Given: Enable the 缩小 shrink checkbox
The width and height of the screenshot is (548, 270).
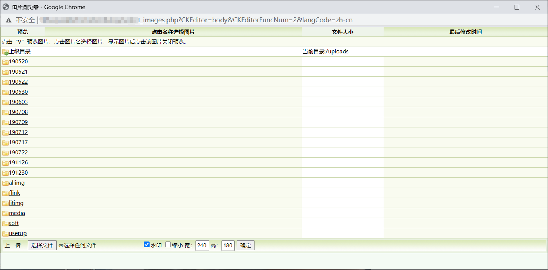Looking at the screenshot, I should point(168,245).
